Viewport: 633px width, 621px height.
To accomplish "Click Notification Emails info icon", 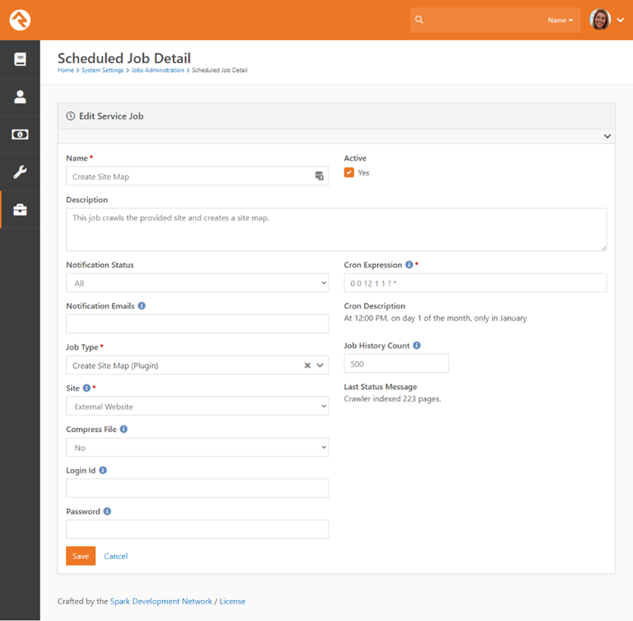I will pyautogui.click(x=142, y=306).
